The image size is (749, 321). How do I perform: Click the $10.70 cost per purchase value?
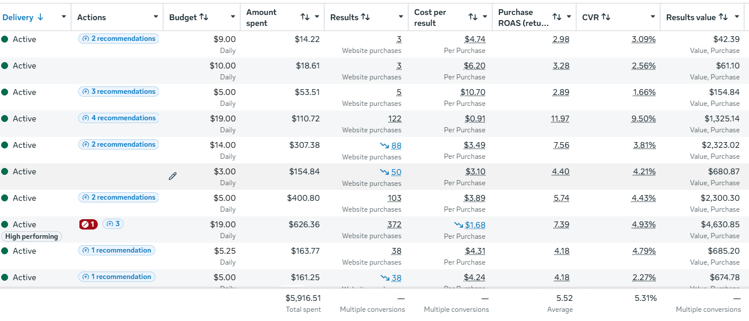point(473,92)
